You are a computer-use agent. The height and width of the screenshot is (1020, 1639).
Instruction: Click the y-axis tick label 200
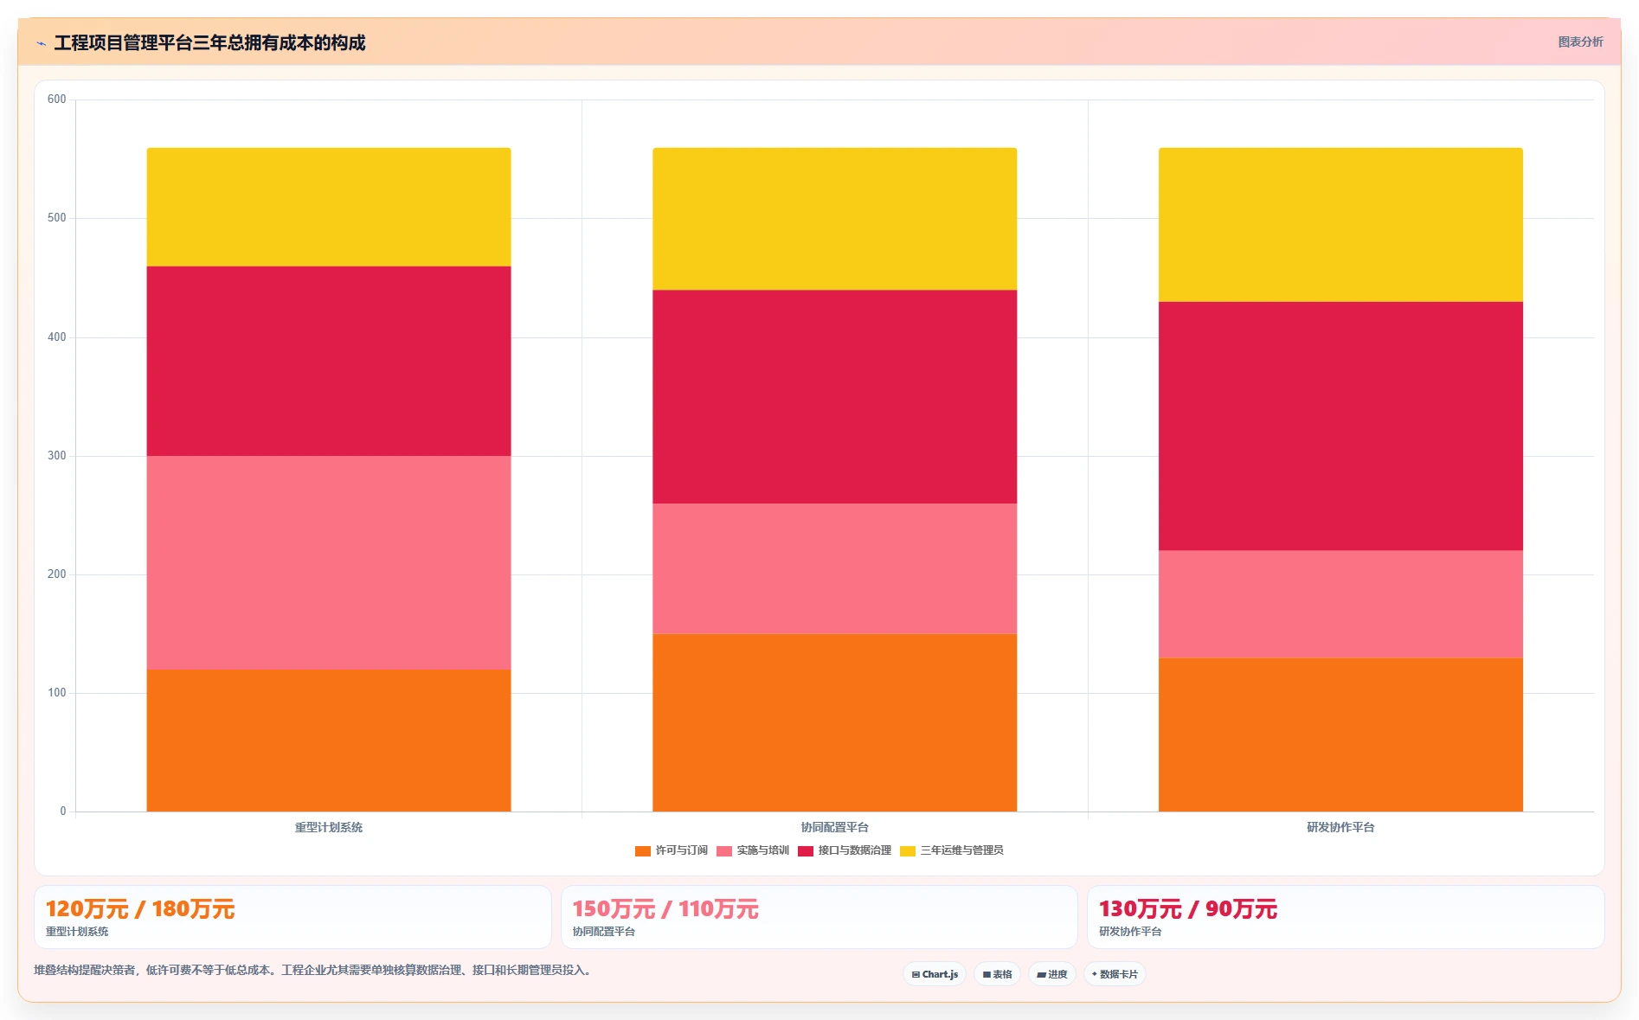point(57,574)
